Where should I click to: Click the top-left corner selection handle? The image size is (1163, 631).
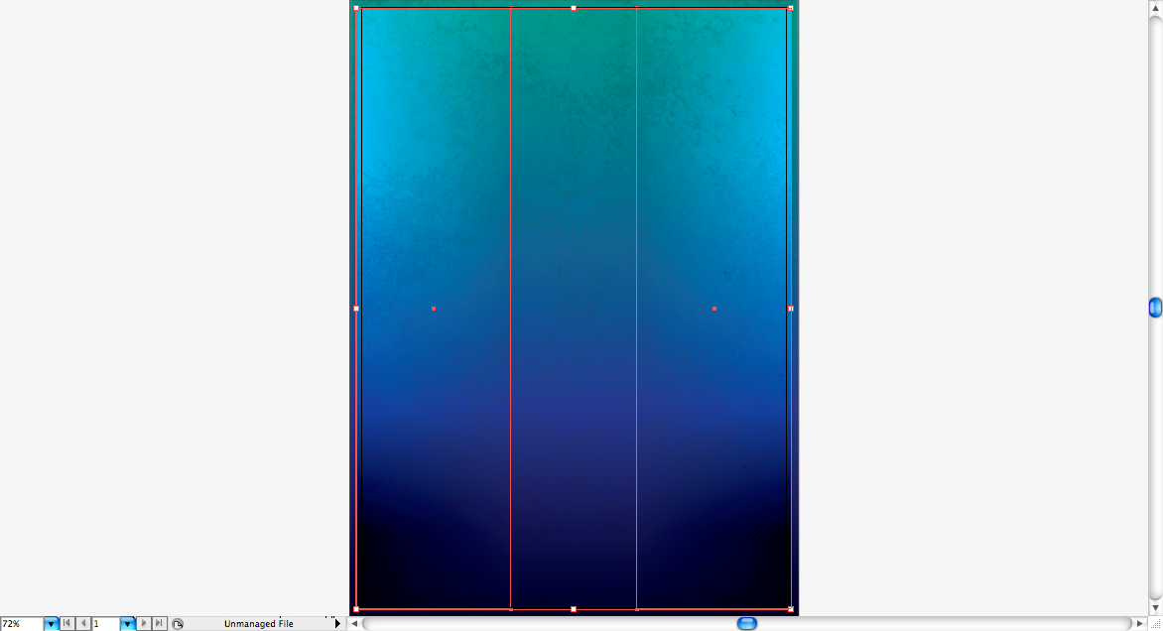point(356,8)
